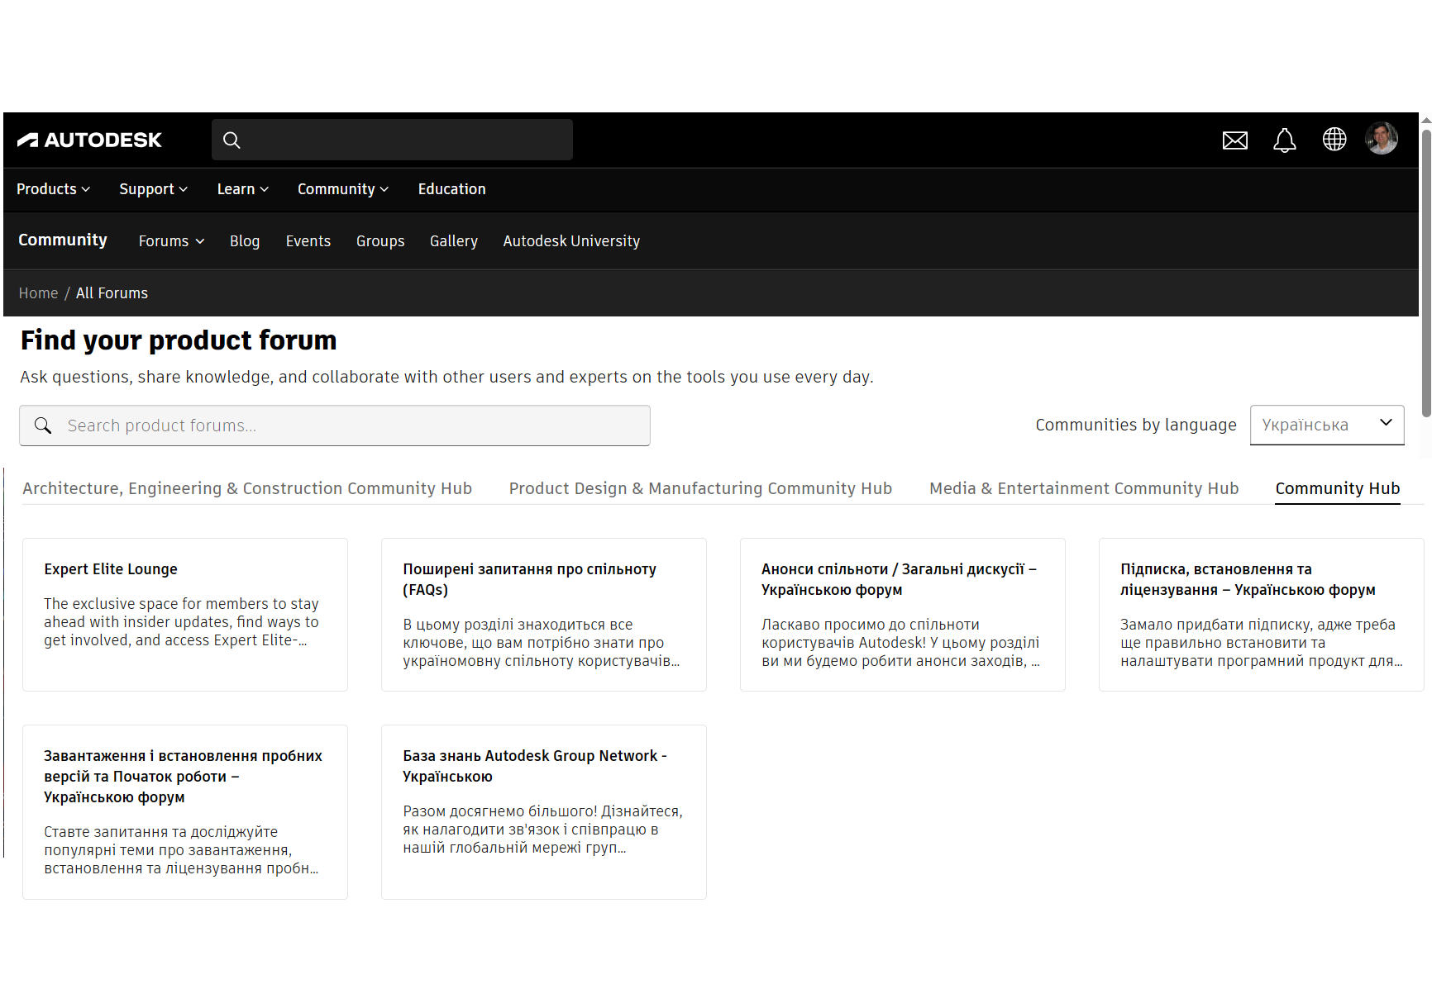Open the user profile avatar

pyautogui.click(x=1381, y=139)
